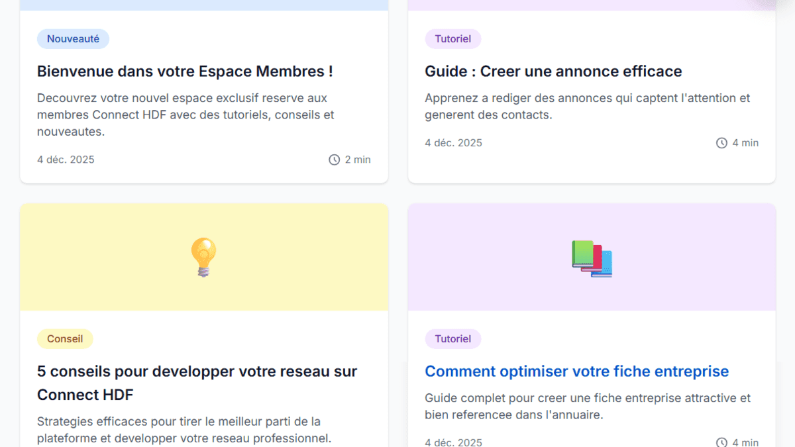Click the clock icon next to 4 min bottom right

pos(721,441)
